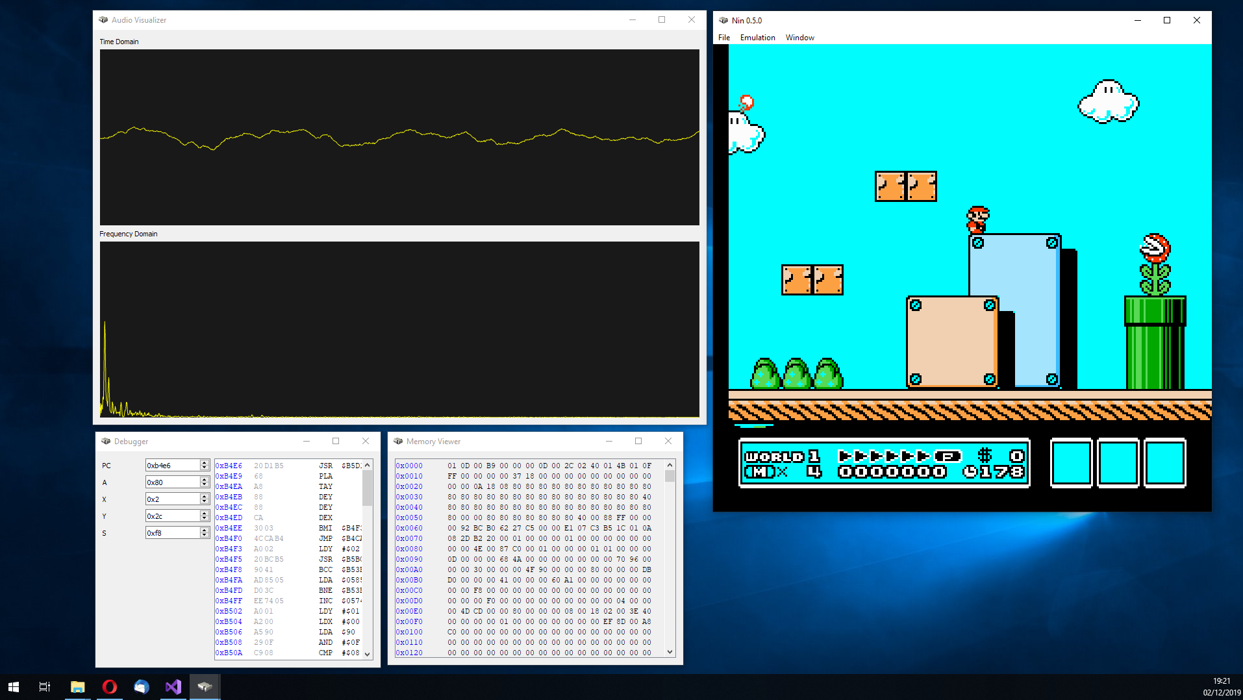
Task: Decrement the PC register with down arrow
Action: point(205,468)
